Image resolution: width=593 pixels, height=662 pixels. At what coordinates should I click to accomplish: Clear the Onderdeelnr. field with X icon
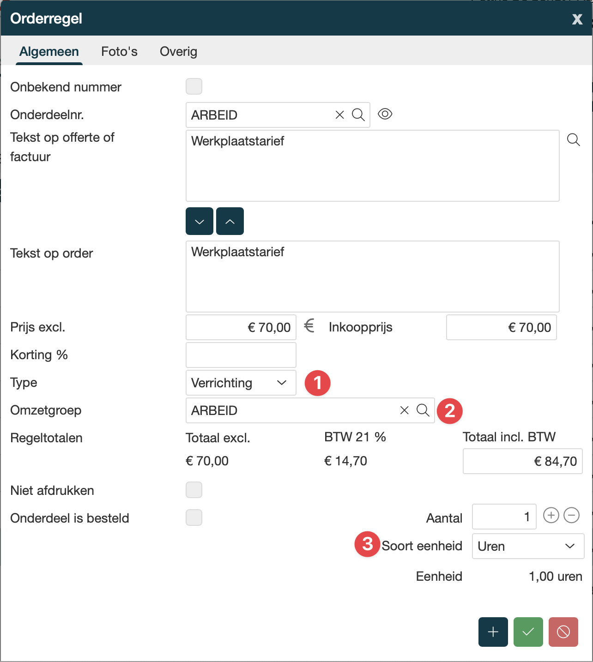pyautogui.click(x=339, y=115)
